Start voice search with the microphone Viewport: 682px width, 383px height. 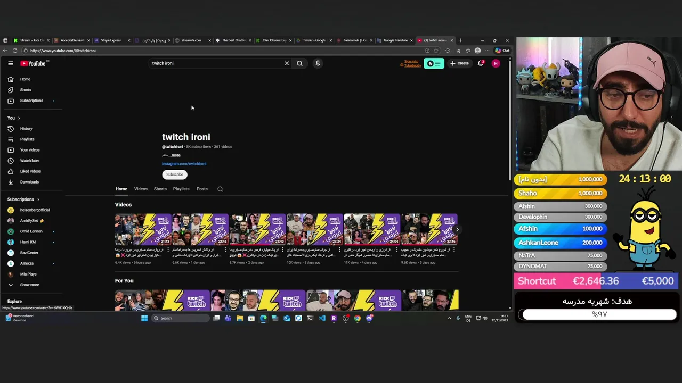[318, 63]
